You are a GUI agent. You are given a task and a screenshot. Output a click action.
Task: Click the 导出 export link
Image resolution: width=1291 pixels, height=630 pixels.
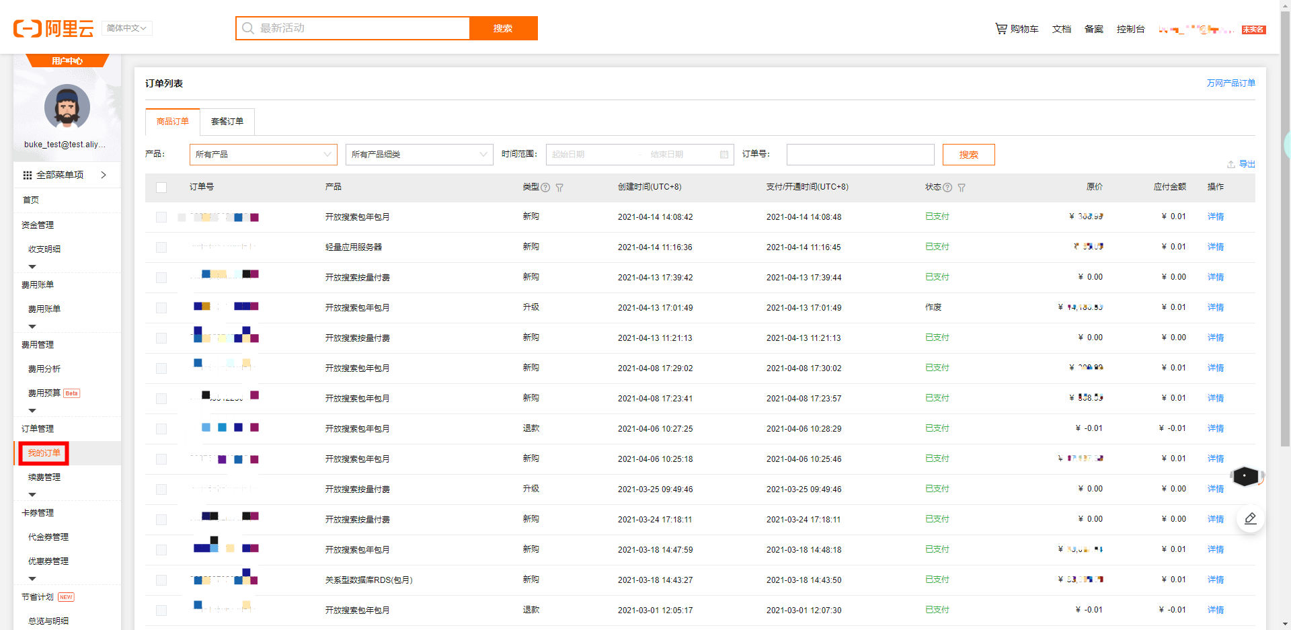[x=1247, y=164]
